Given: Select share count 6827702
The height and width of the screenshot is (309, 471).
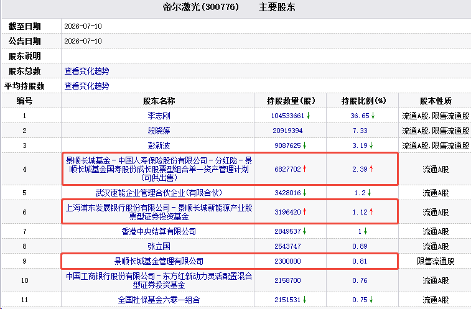Looking at the screenshot, I should (x=287, y=169).
